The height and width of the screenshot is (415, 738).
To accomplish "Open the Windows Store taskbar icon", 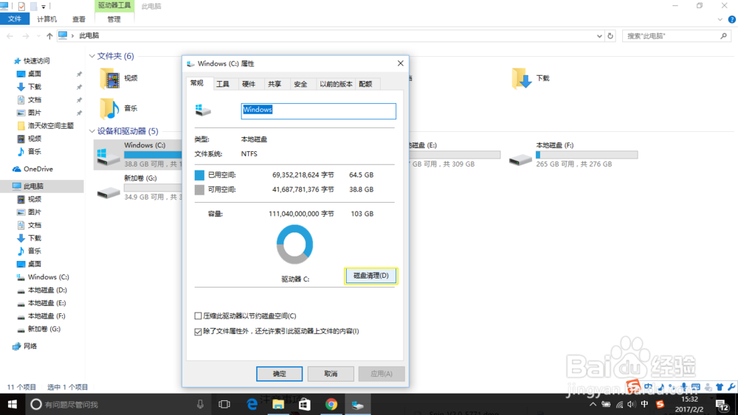I will coord(305,404).
